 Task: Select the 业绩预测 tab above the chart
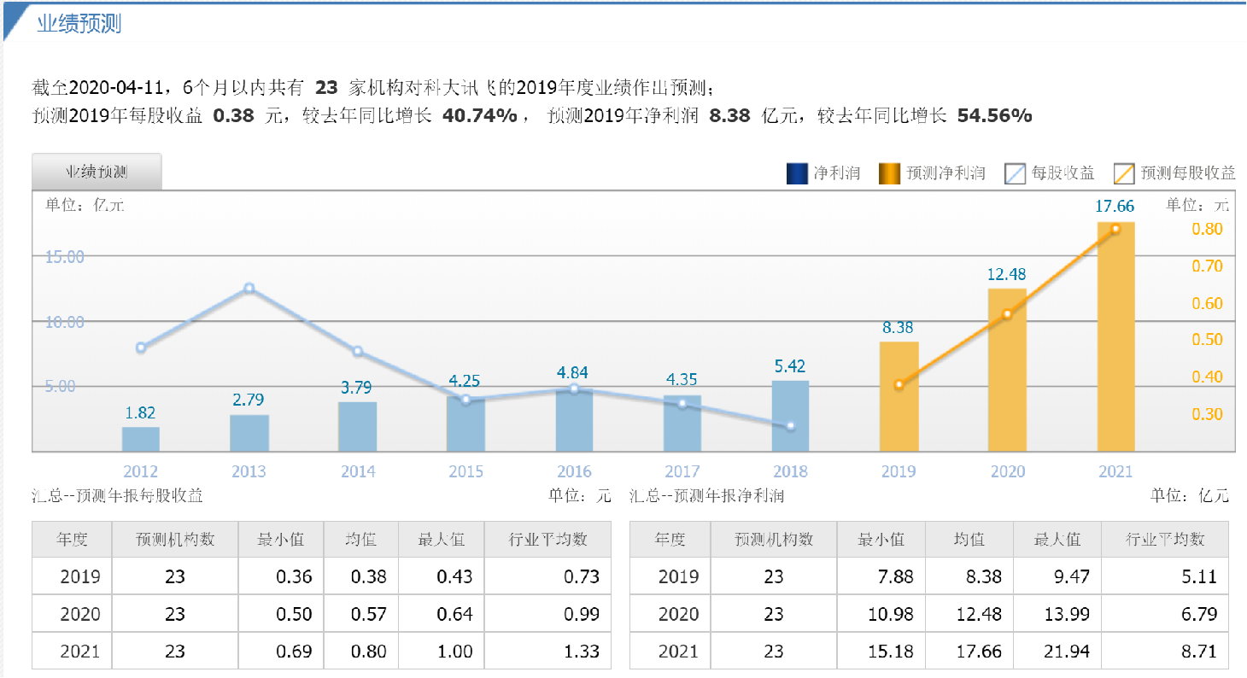(x=97, y=172)
